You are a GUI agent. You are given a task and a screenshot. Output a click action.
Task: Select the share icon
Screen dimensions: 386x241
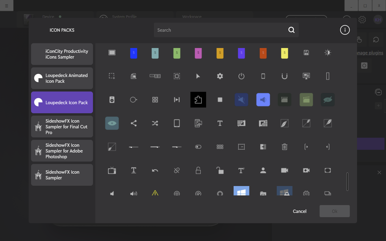[134, 123]
